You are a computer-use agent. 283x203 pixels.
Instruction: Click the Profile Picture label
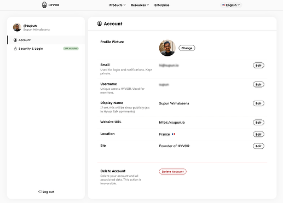(x=112, y=42)
